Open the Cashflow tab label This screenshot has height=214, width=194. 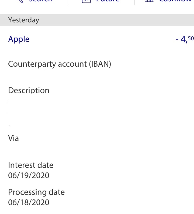coord(175,1)
